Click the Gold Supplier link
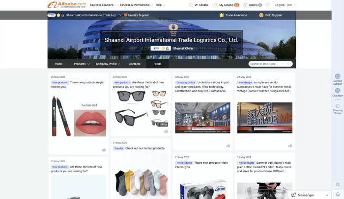This screenshot has height=199, width=344. [x=274, y=15]
